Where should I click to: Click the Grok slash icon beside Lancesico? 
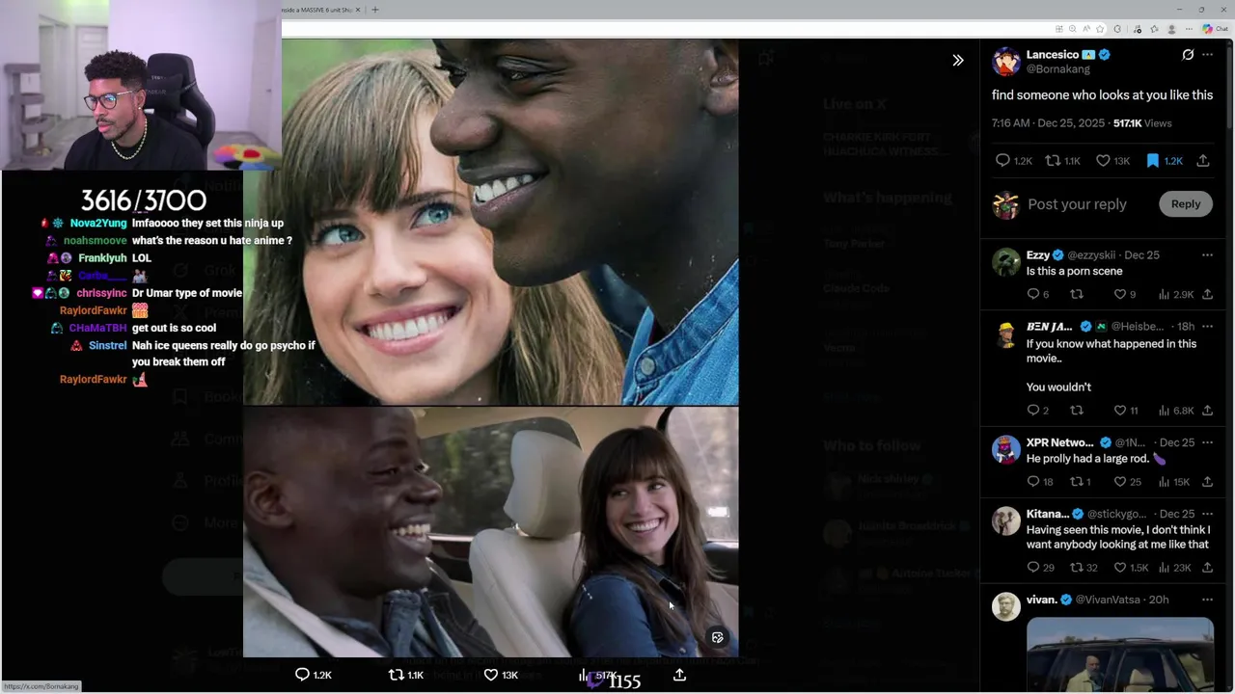[1188, 55]
